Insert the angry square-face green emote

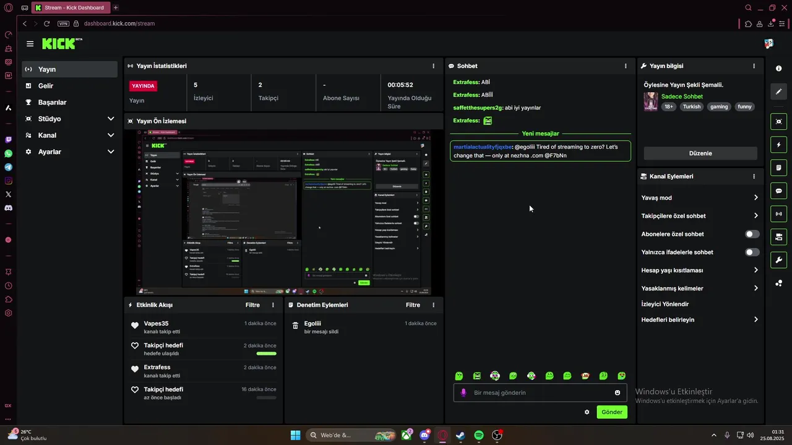click(477, 376)
